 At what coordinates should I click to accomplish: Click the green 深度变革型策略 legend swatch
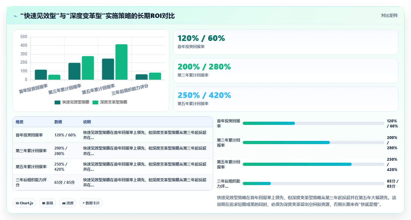tap(95, 102)
